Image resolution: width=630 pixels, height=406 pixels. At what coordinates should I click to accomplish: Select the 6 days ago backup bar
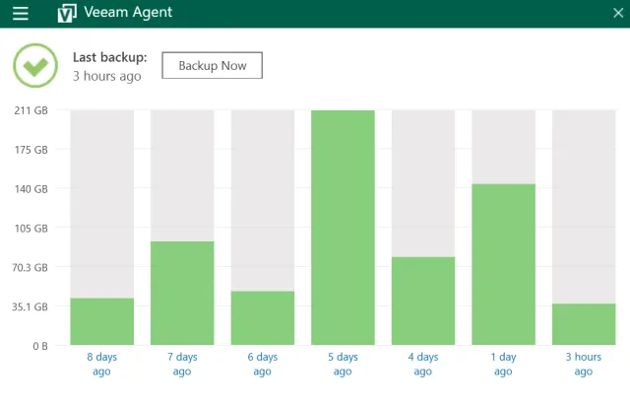tap(263, 316)
